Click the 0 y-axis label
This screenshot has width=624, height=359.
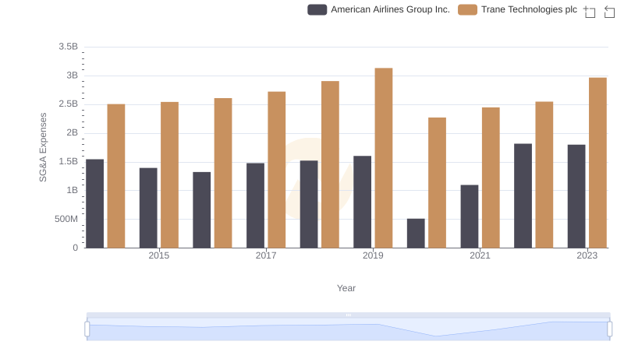point(75,248)
